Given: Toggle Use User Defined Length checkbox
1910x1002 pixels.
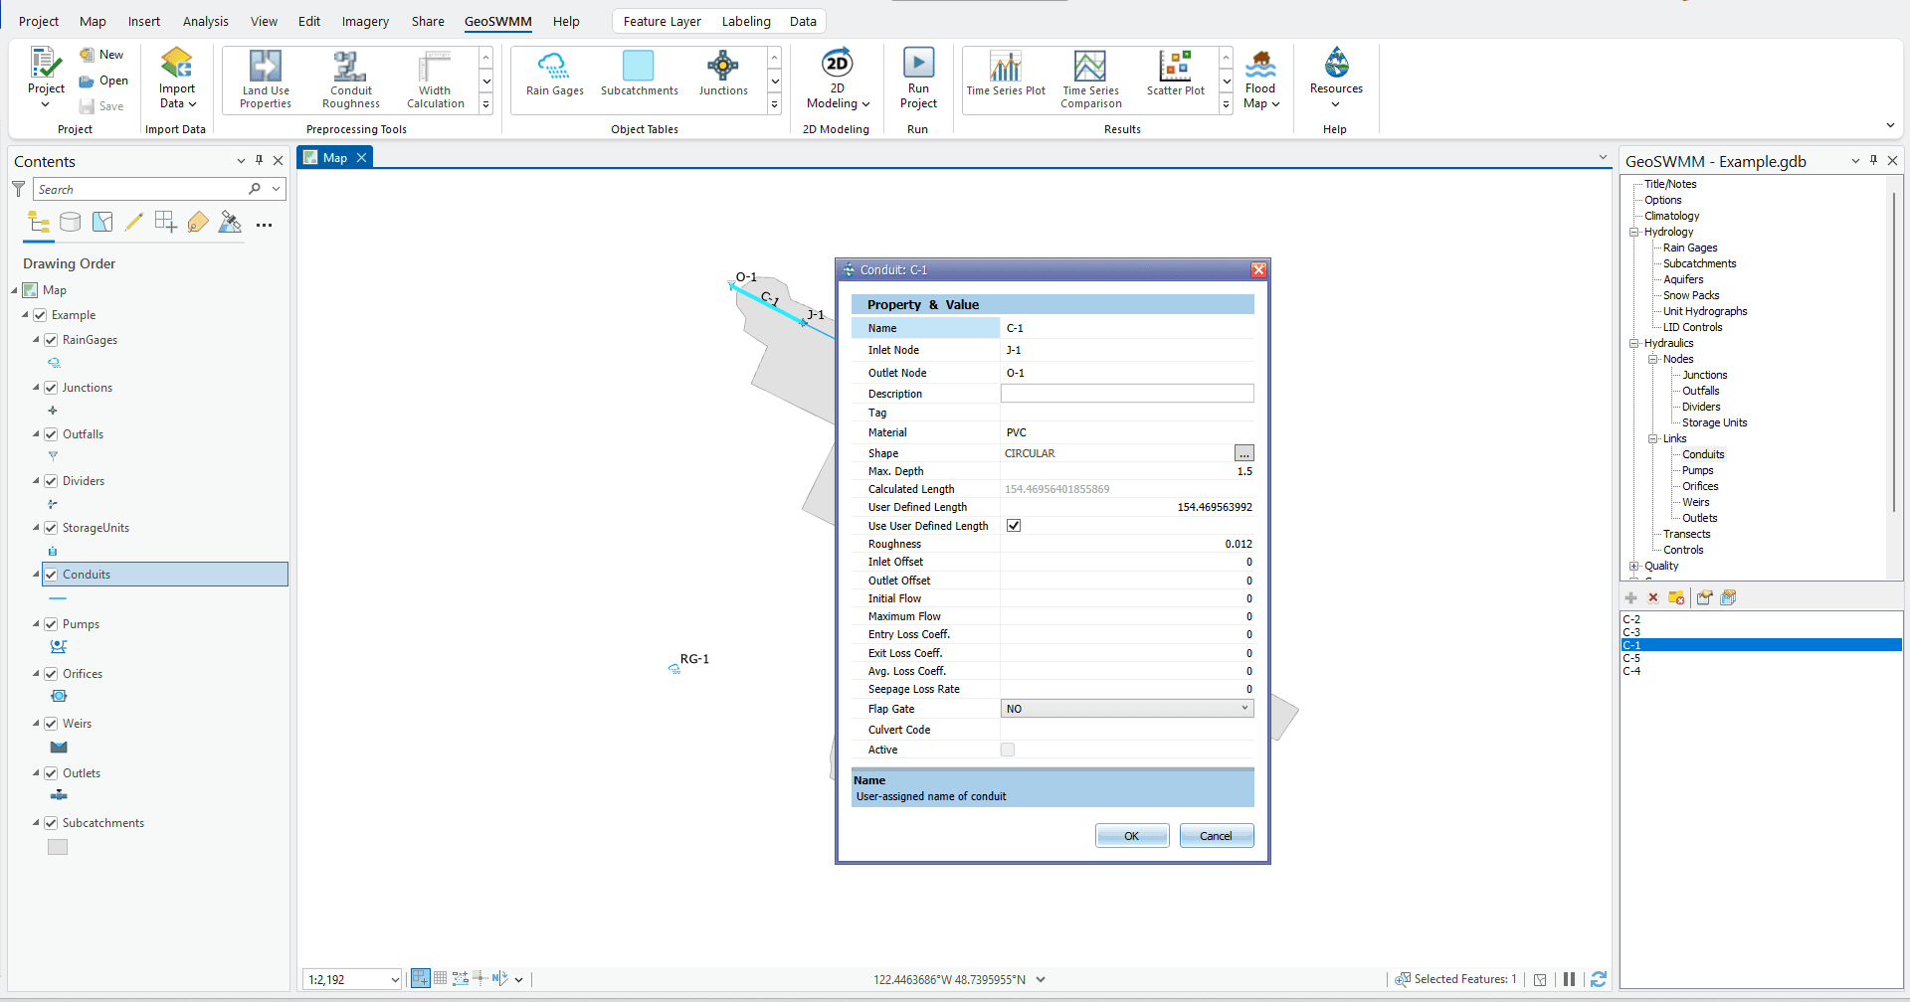Looking at the screenshot, I should [1014, 525].
